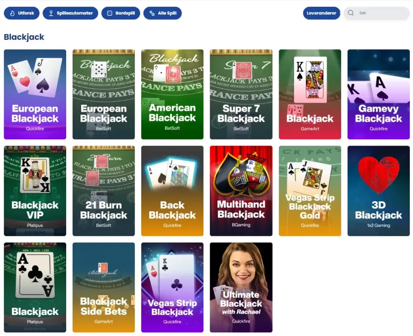
Task: Click the slot lever icon on Spilleautomater
Action: coord(51,13)
